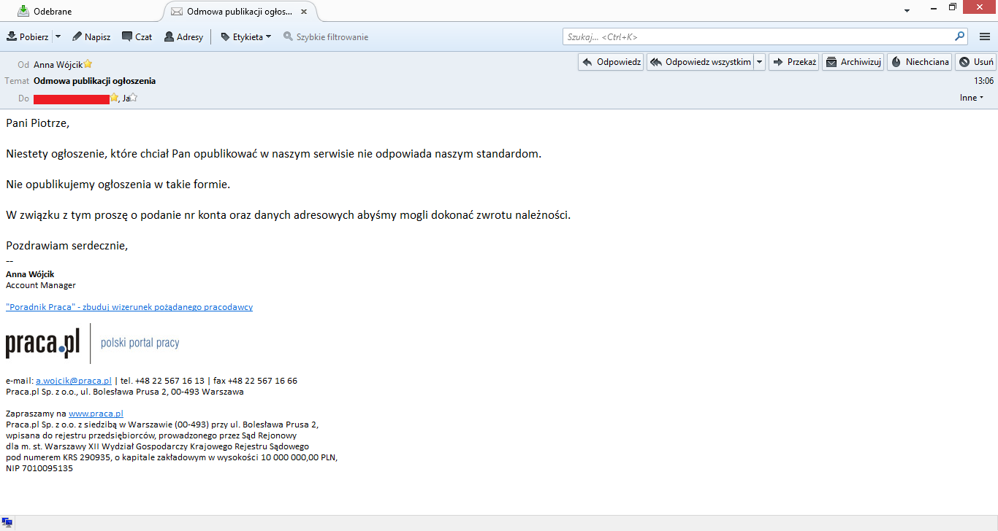Open the Adresy address book
Image resolution: width=998 pixels, height=531 pixels.
pos(183,36)
